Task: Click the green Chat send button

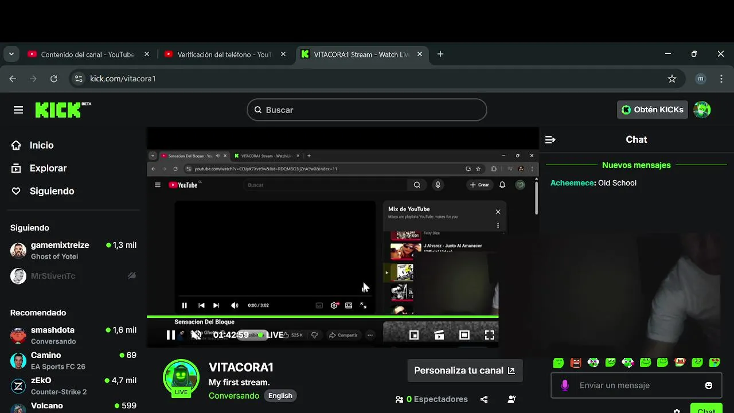Action: [x=706, y=409]
